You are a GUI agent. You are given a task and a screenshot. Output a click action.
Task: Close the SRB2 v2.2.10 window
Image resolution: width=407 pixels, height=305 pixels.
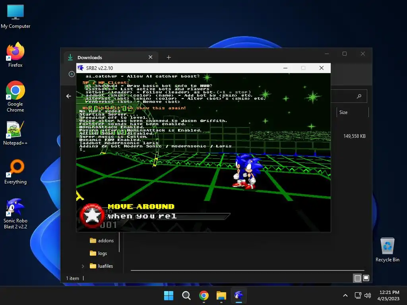(321, 68)
